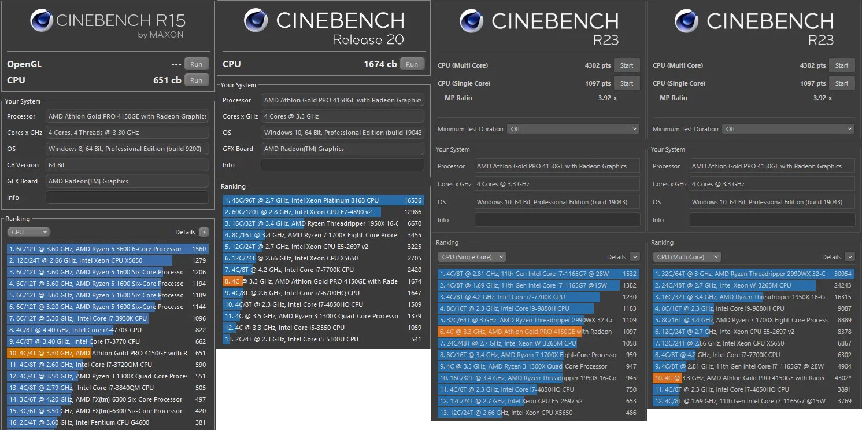Expand Details chevron in R23 Single Core ranking

[635, 257]
